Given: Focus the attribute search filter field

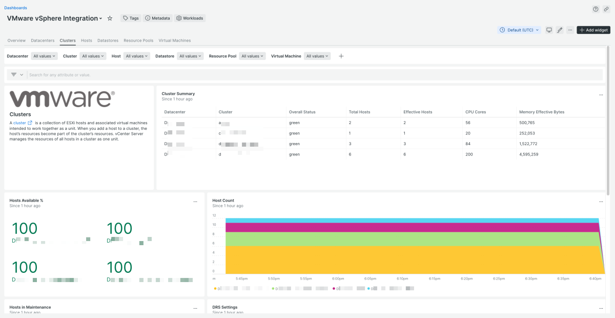Looking at the screenshot, I should [314, 75].
